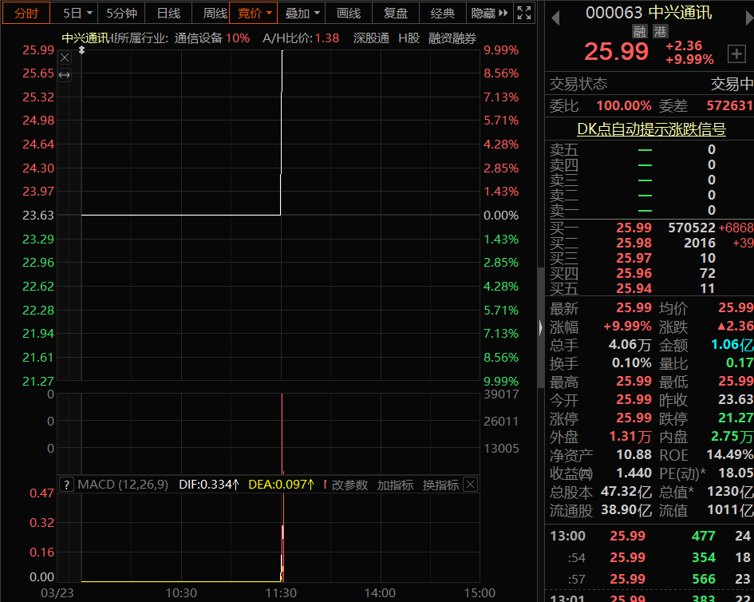Click the 买二 bid price 25.98
754x602 pixels.
pyautogui.click(x=634, y=243)
